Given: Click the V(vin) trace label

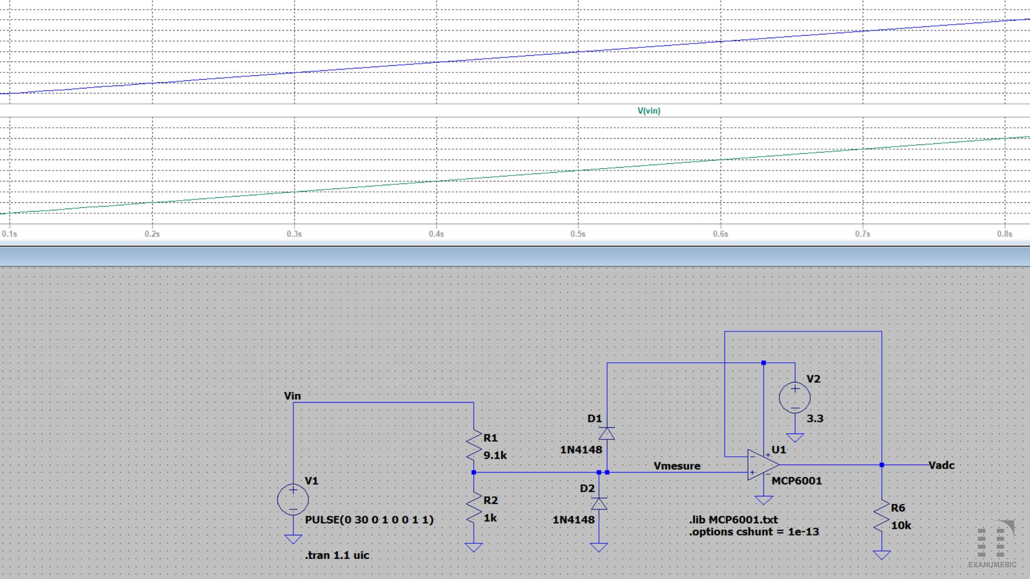Looking at the screenshot, I should (x=649, y=111).
